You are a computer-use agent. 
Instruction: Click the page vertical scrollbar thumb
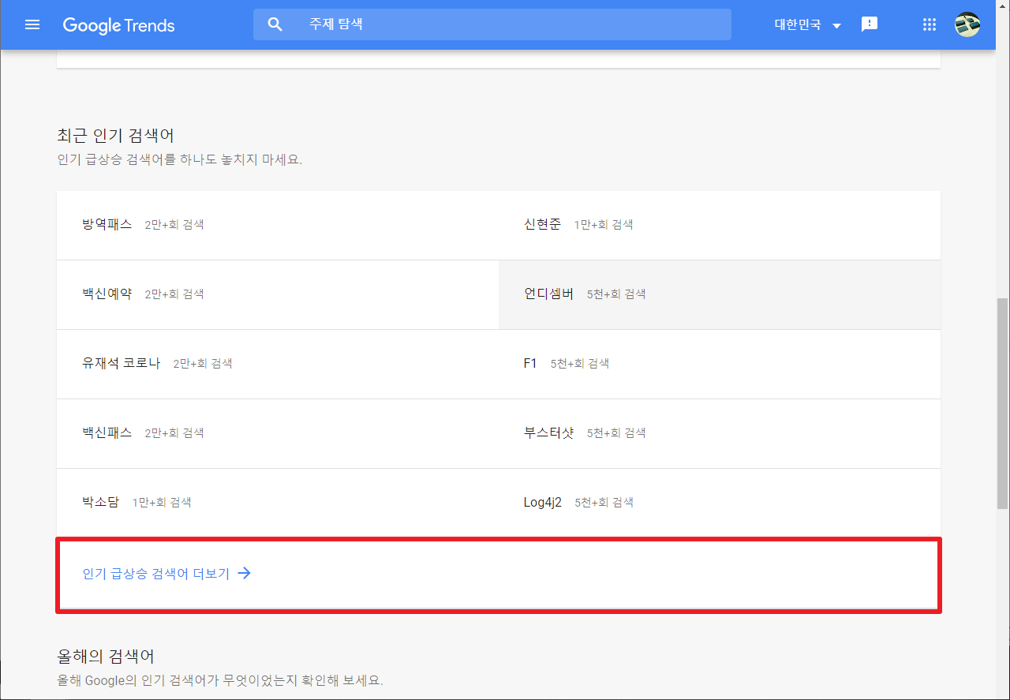coord(1002,403)
